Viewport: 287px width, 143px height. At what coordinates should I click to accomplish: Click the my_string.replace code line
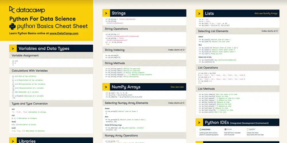pos(129,75)
